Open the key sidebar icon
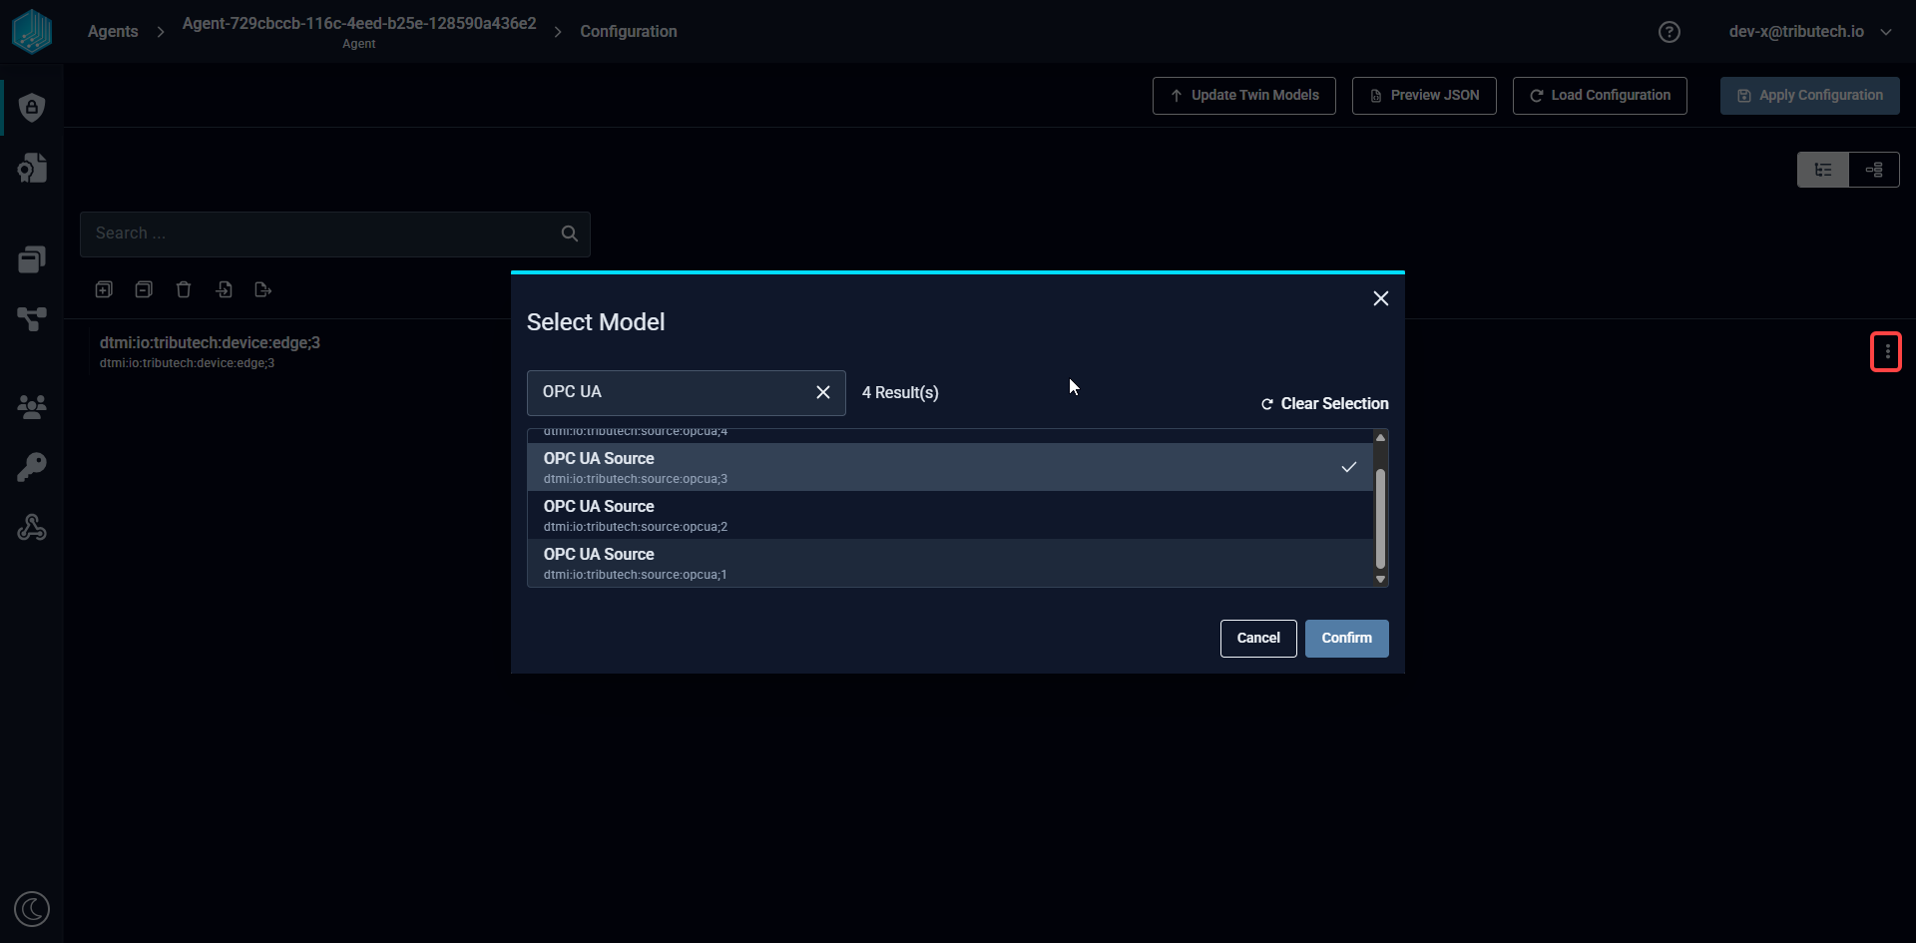The image size is (1916, 943). point(32,467)
